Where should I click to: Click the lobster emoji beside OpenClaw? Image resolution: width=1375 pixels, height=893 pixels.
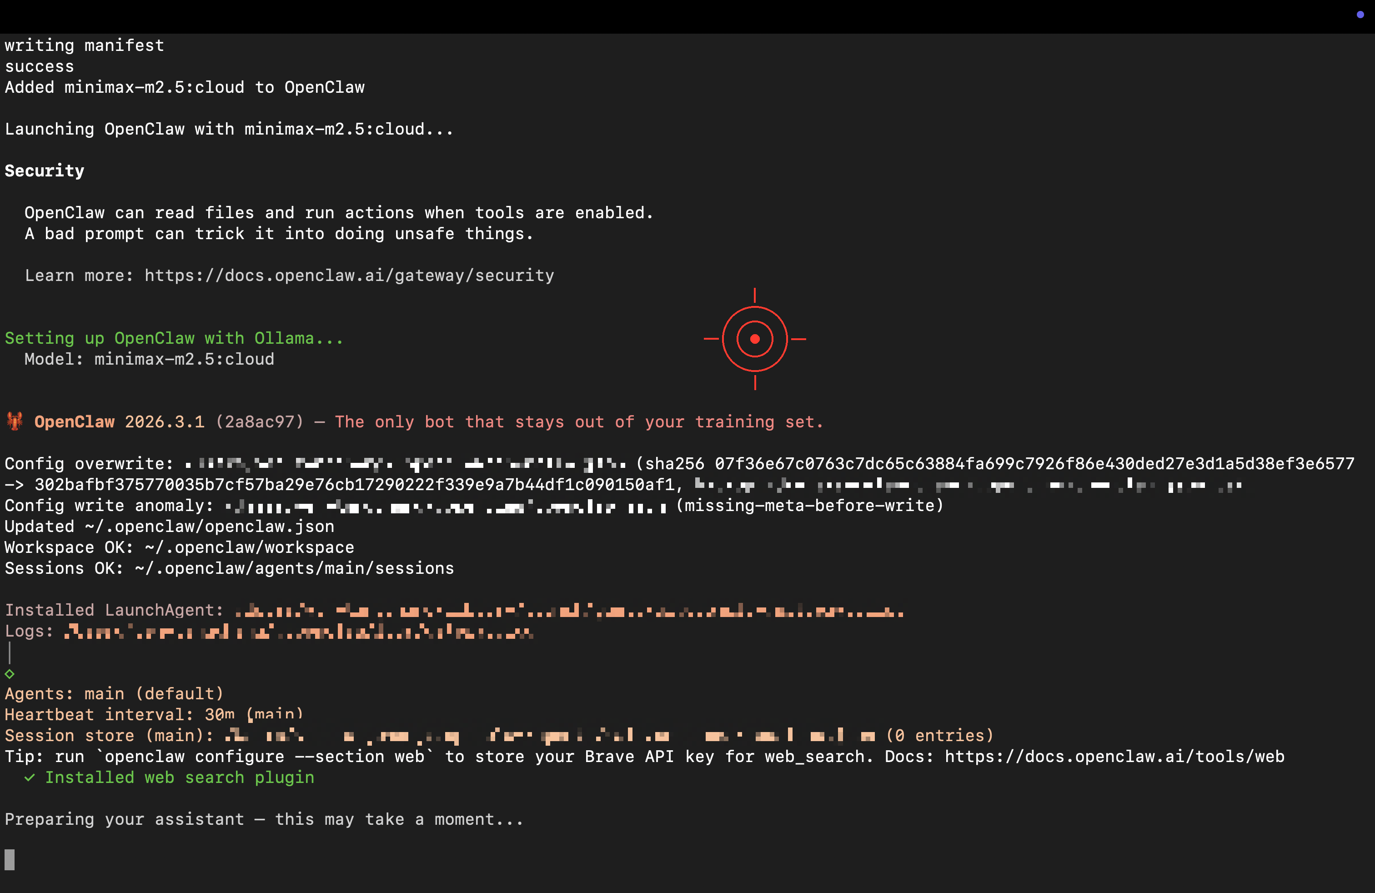point(15,421)
